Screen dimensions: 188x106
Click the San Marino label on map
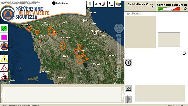(x=98, y=31)
